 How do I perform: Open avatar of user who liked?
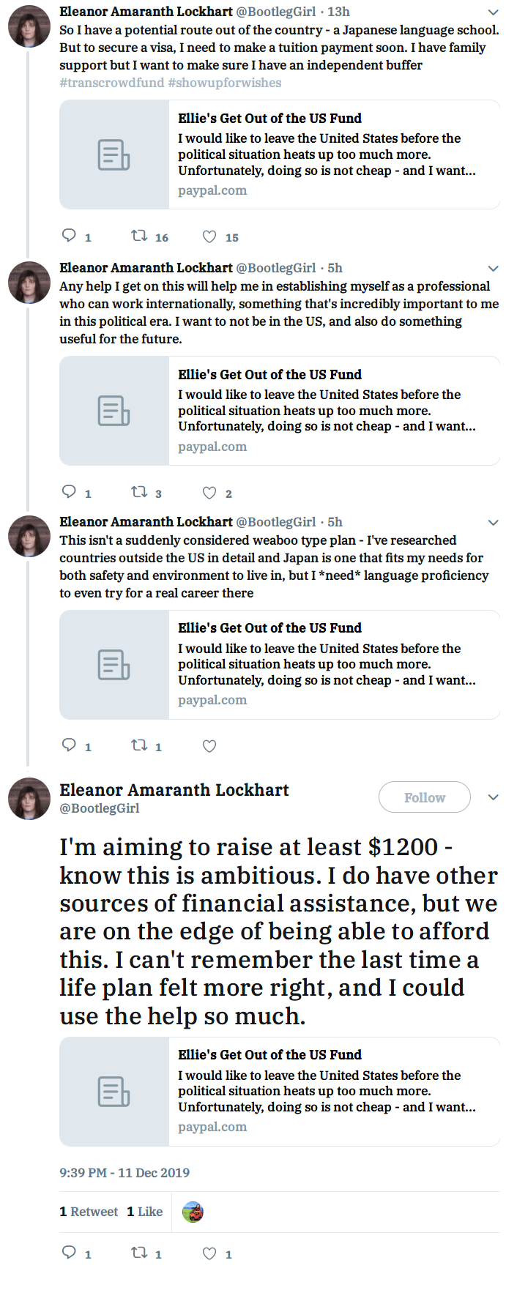coord(193,1212)
